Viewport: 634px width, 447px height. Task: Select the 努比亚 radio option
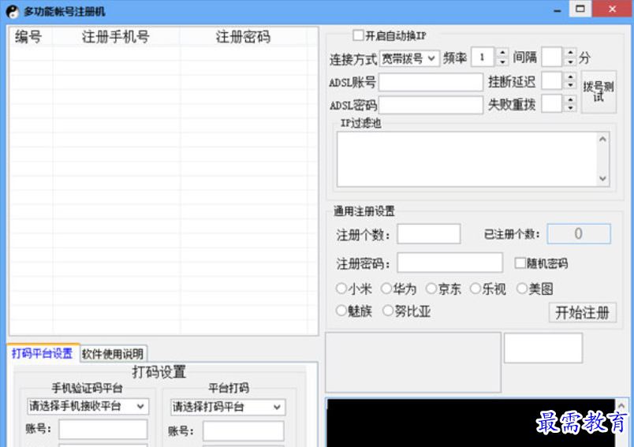pyautogui.click(x=388, y=311)
